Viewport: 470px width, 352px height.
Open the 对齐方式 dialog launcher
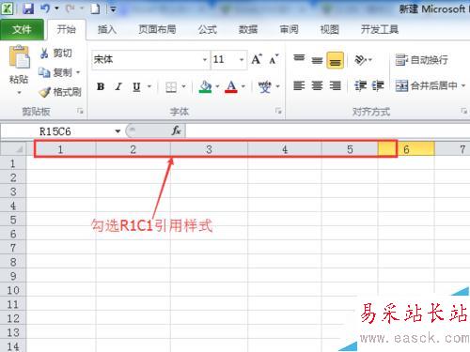coord(464,111)
